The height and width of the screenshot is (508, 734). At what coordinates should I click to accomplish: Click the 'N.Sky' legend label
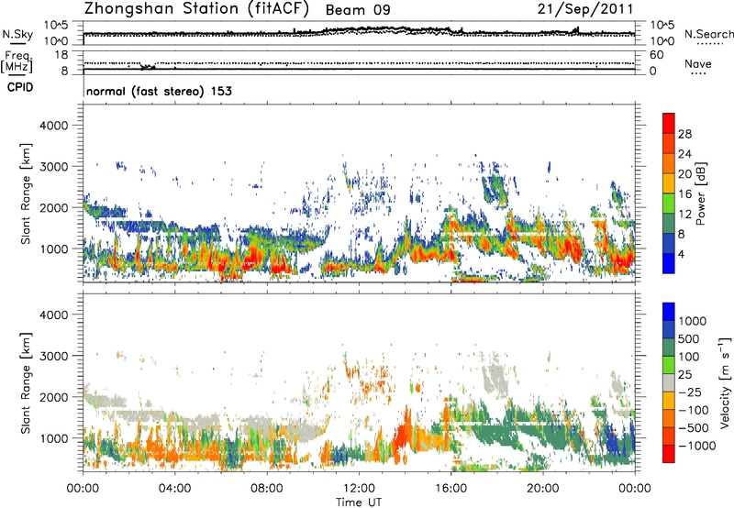(x=17, y=34)
